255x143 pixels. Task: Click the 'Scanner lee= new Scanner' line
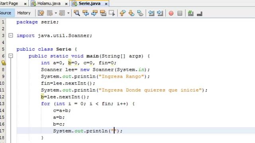click(95, 70)
